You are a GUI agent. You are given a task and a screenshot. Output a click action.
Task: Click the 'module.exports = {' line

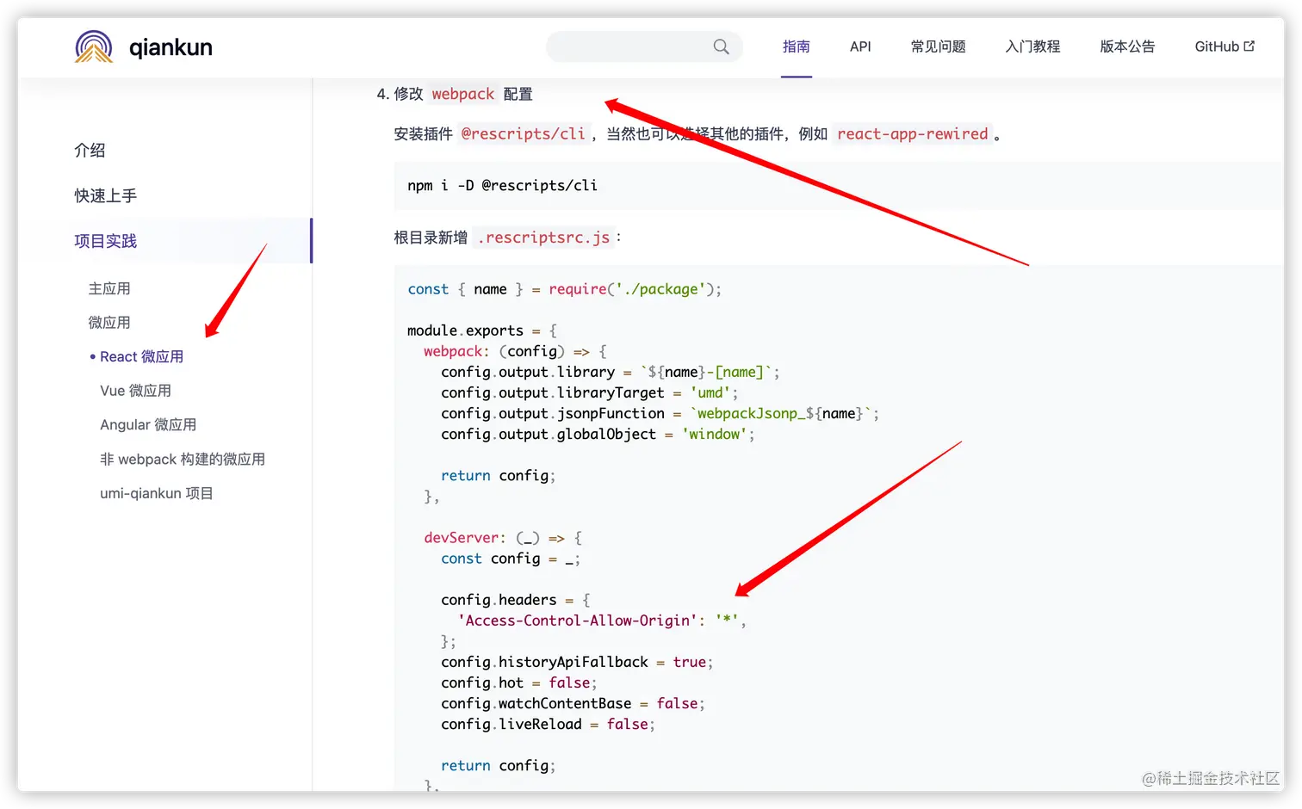click(x=482, y=330)
